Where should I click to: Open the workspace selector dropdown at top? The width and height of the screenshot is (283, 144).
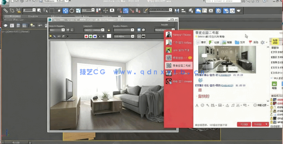(x=56, y=1)
